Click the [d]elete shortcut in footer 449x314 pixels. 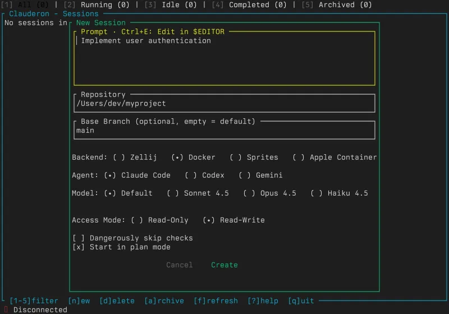click(117, 301)
